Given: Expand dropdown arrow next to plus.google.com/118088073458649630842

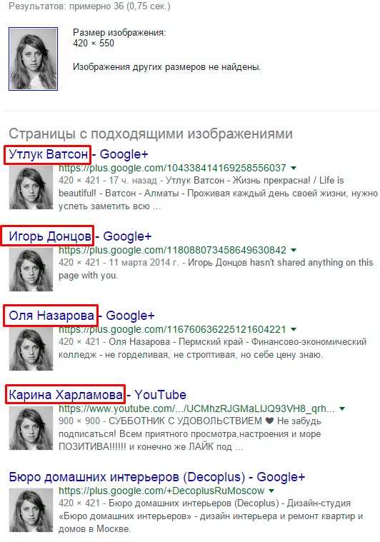Looking at the screenshot, I should (x=294, y=250).
